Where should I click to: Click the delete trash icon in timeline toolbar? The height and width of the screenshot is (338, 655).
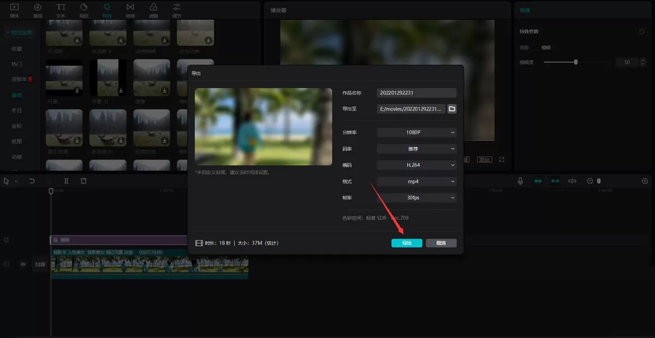pos(84,181)
